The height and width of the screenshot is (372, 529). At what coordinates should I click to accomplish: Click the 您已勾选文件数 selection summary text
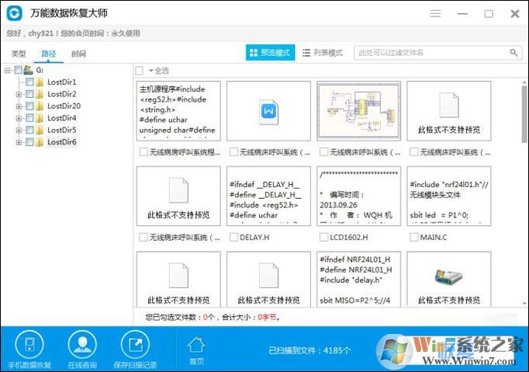coord(213,317)
